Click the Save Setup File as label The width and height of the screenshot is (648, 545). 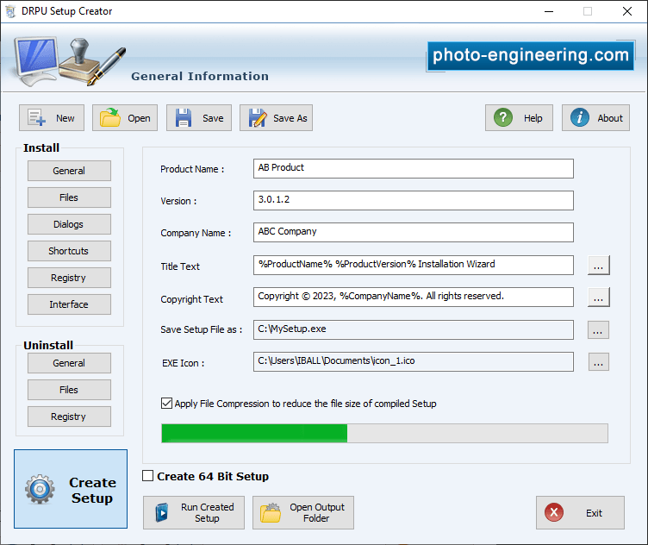click(x=202, y=329)
